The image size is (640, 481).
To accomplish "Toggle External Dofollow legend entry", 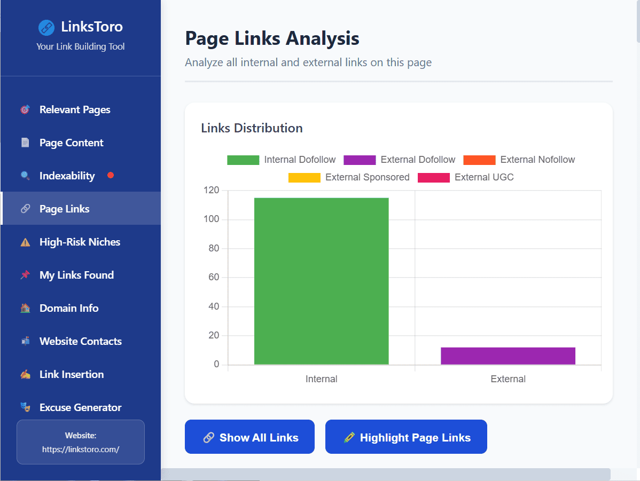I will [x=400, y=160].
